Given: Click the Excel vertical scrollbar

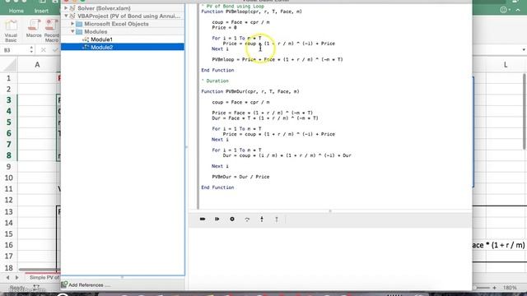Looking at the screenshot, I should pos(525,112).
